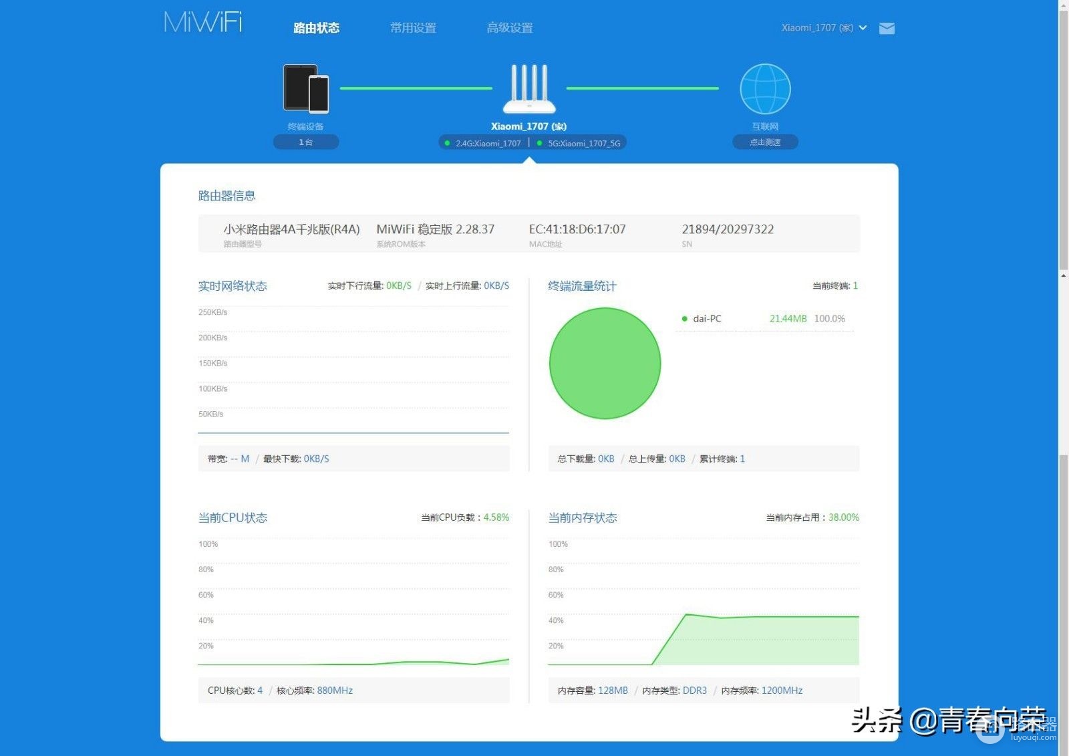Click the 5G Xiaomi_1707_5G status indicator
1069x756 pixels.
pos(579,143)
